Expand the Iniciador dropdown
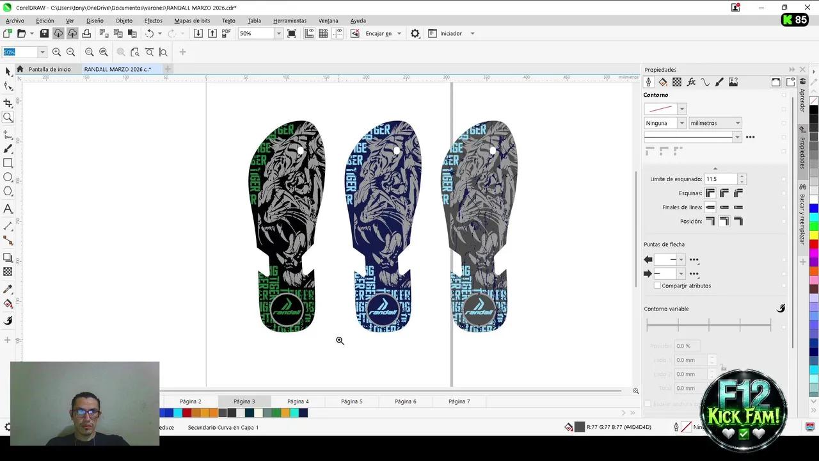This screenshot has width=819, height=461. point(472,33)
